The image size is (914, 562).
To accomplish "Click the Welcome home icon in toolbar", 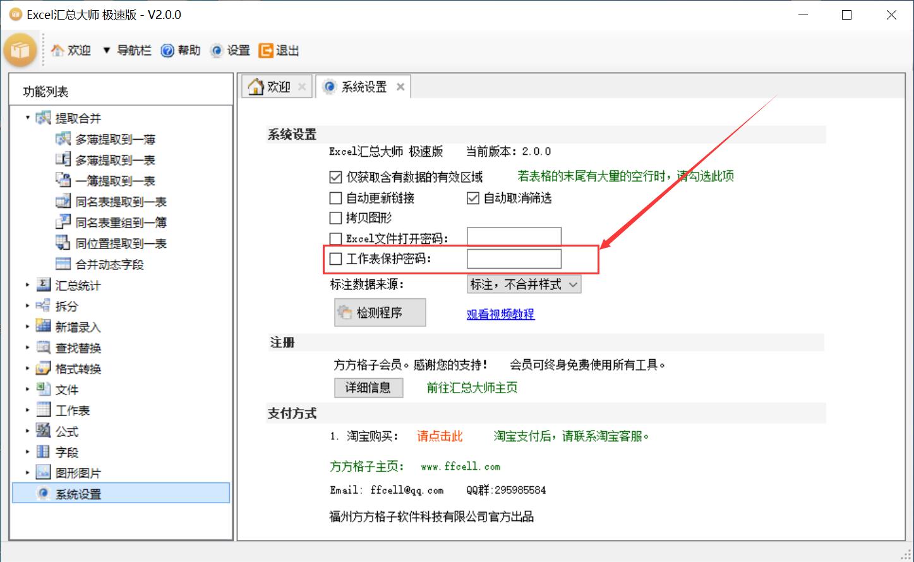I will (57, 50).
